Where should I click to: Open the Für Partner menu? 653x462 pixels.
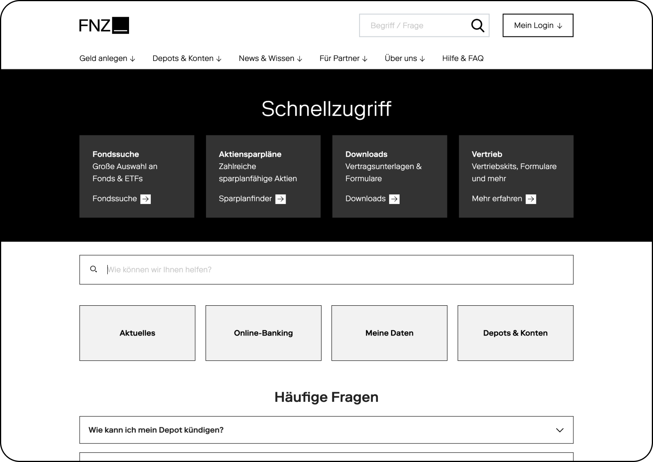[343, 58]
